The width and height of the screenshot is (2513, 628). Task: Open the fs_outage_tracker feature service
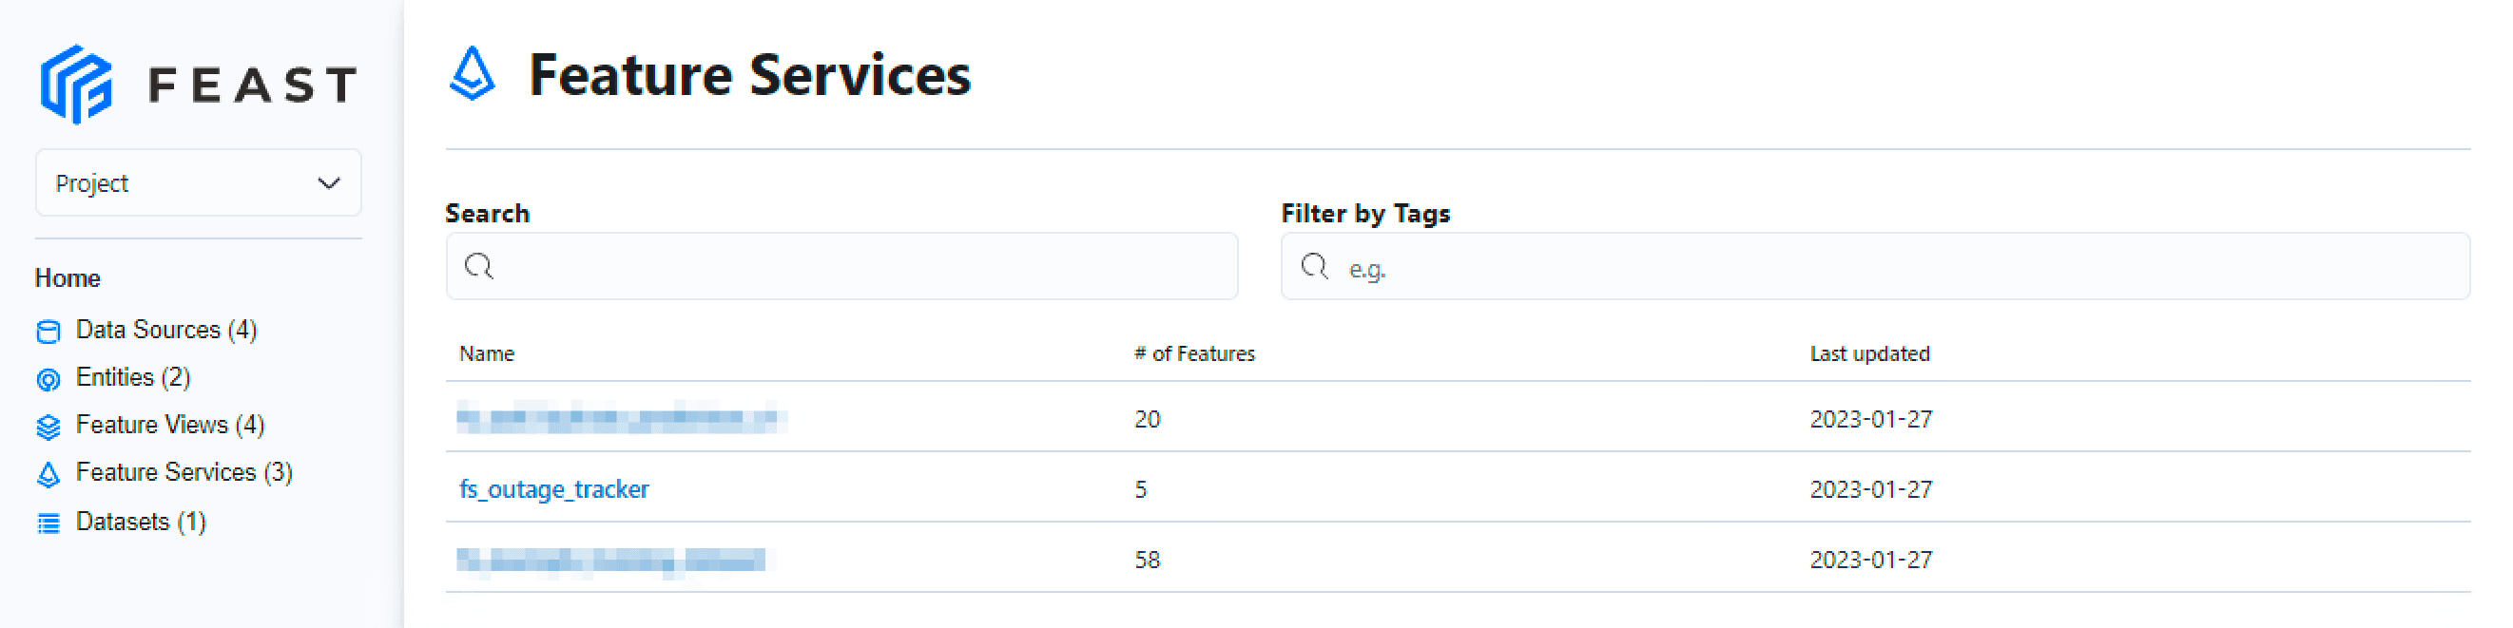pos(553,489)
